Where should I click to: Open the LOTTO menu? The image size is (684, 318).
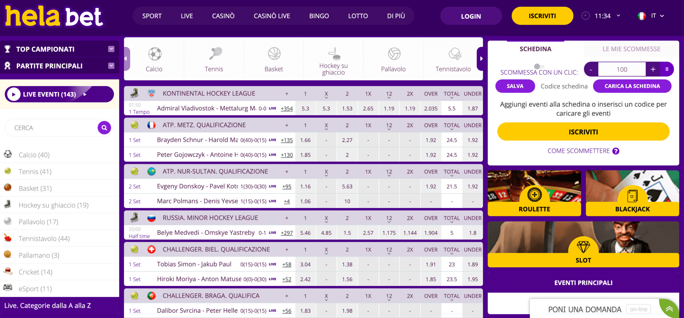tap(358, 16)
